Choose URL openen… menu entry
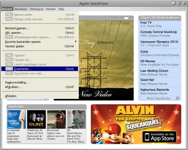 [x=39, y=33]
